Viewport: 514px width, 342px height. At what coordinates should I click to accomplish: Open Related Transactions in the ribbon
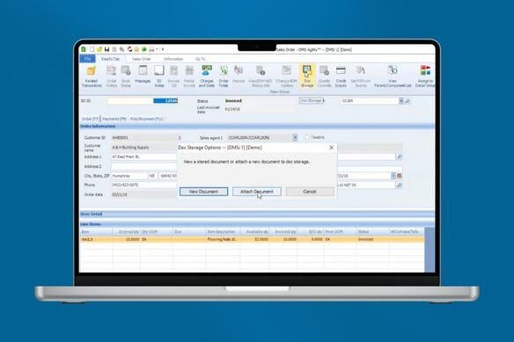click(x=92, y=76)
